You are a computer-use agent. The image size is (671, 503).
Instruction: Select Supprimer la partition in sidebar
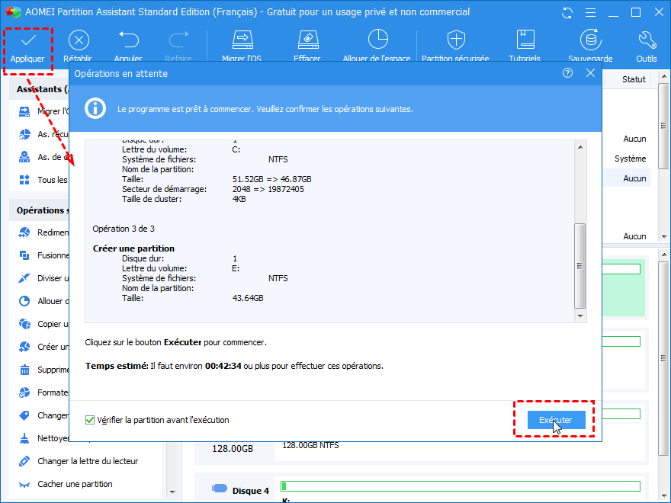pyautogui.click(x=43, y=370)
